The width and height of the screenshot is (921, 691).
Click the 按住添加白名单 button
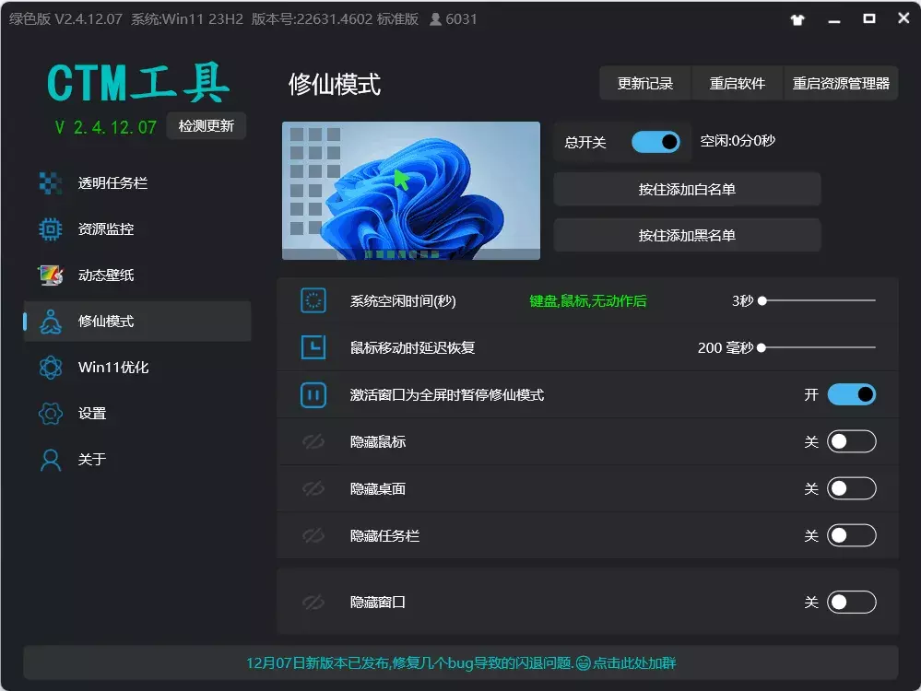[687, 189]
